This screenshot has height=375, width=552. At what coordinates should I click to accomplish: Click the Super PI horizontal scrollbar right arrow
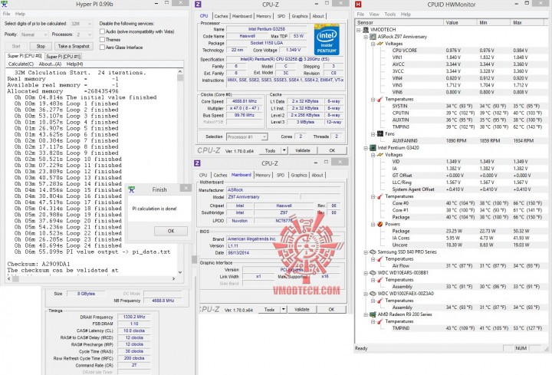[173, 278]
